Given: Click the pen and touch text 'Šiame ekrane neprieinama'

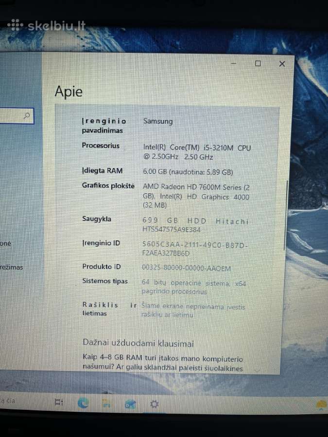Looking at the screenshot, I should 183,306.
